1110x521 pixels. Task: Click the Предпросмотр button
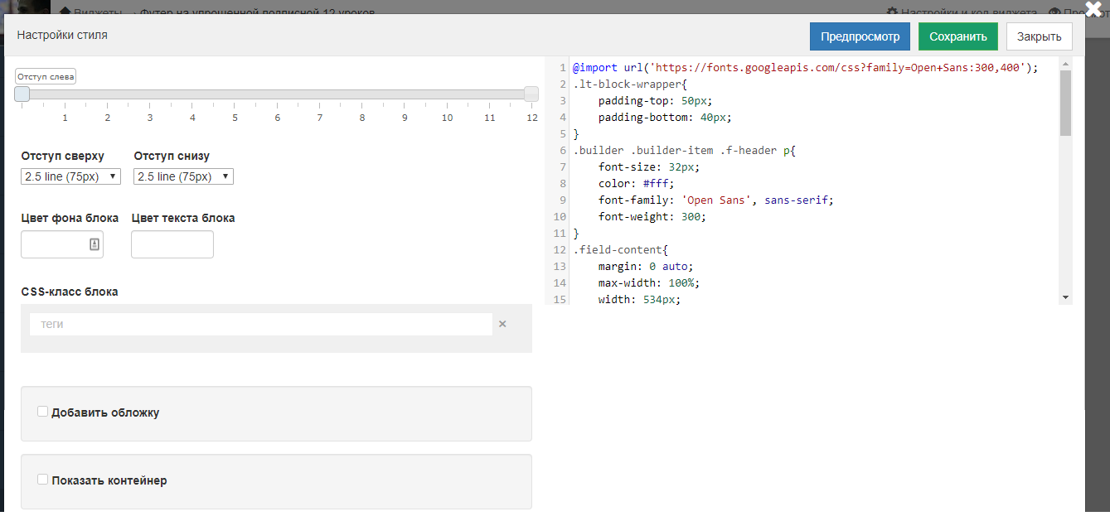click(860, 36)
